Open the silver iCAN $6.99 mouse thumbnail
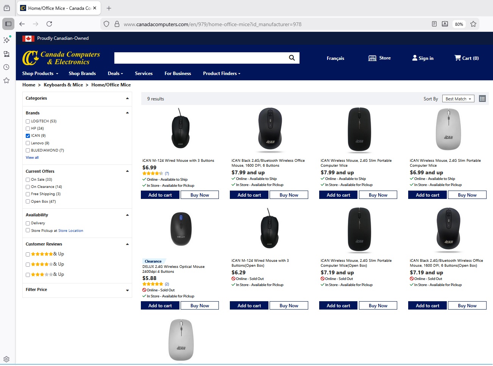 point(448,129)
